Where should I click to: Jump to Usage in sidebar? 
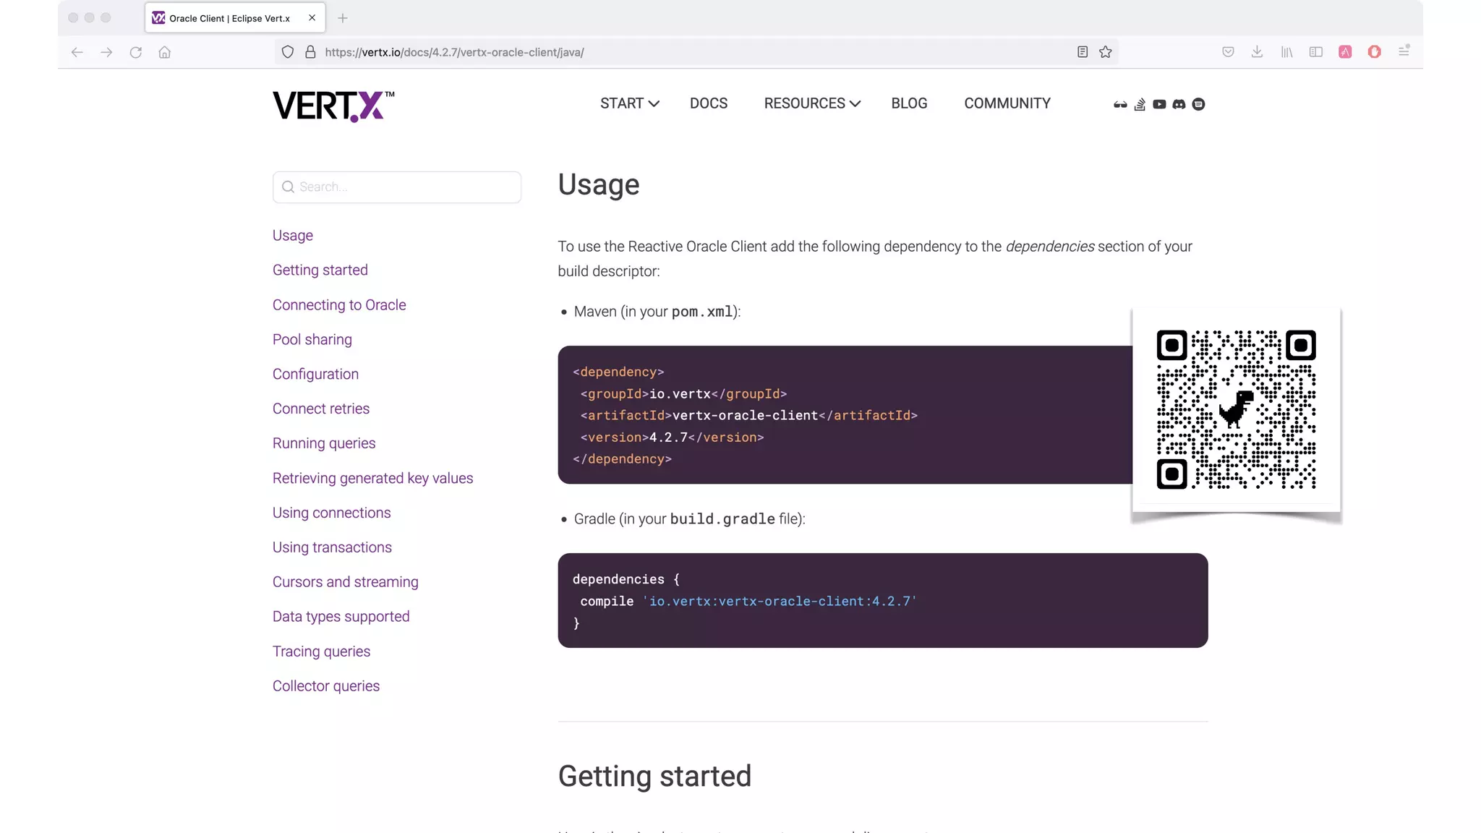[x=293, y=235]
